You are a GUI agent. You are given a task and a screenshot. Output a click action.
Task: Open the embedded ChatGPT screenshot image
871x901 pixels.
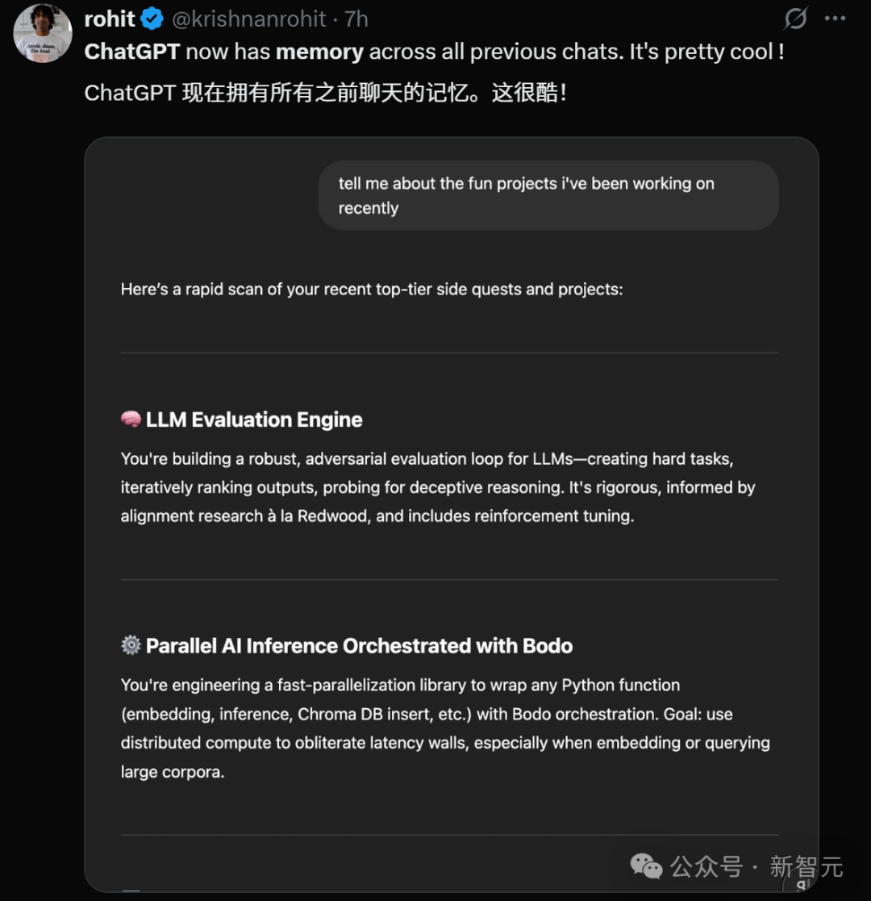452,515
